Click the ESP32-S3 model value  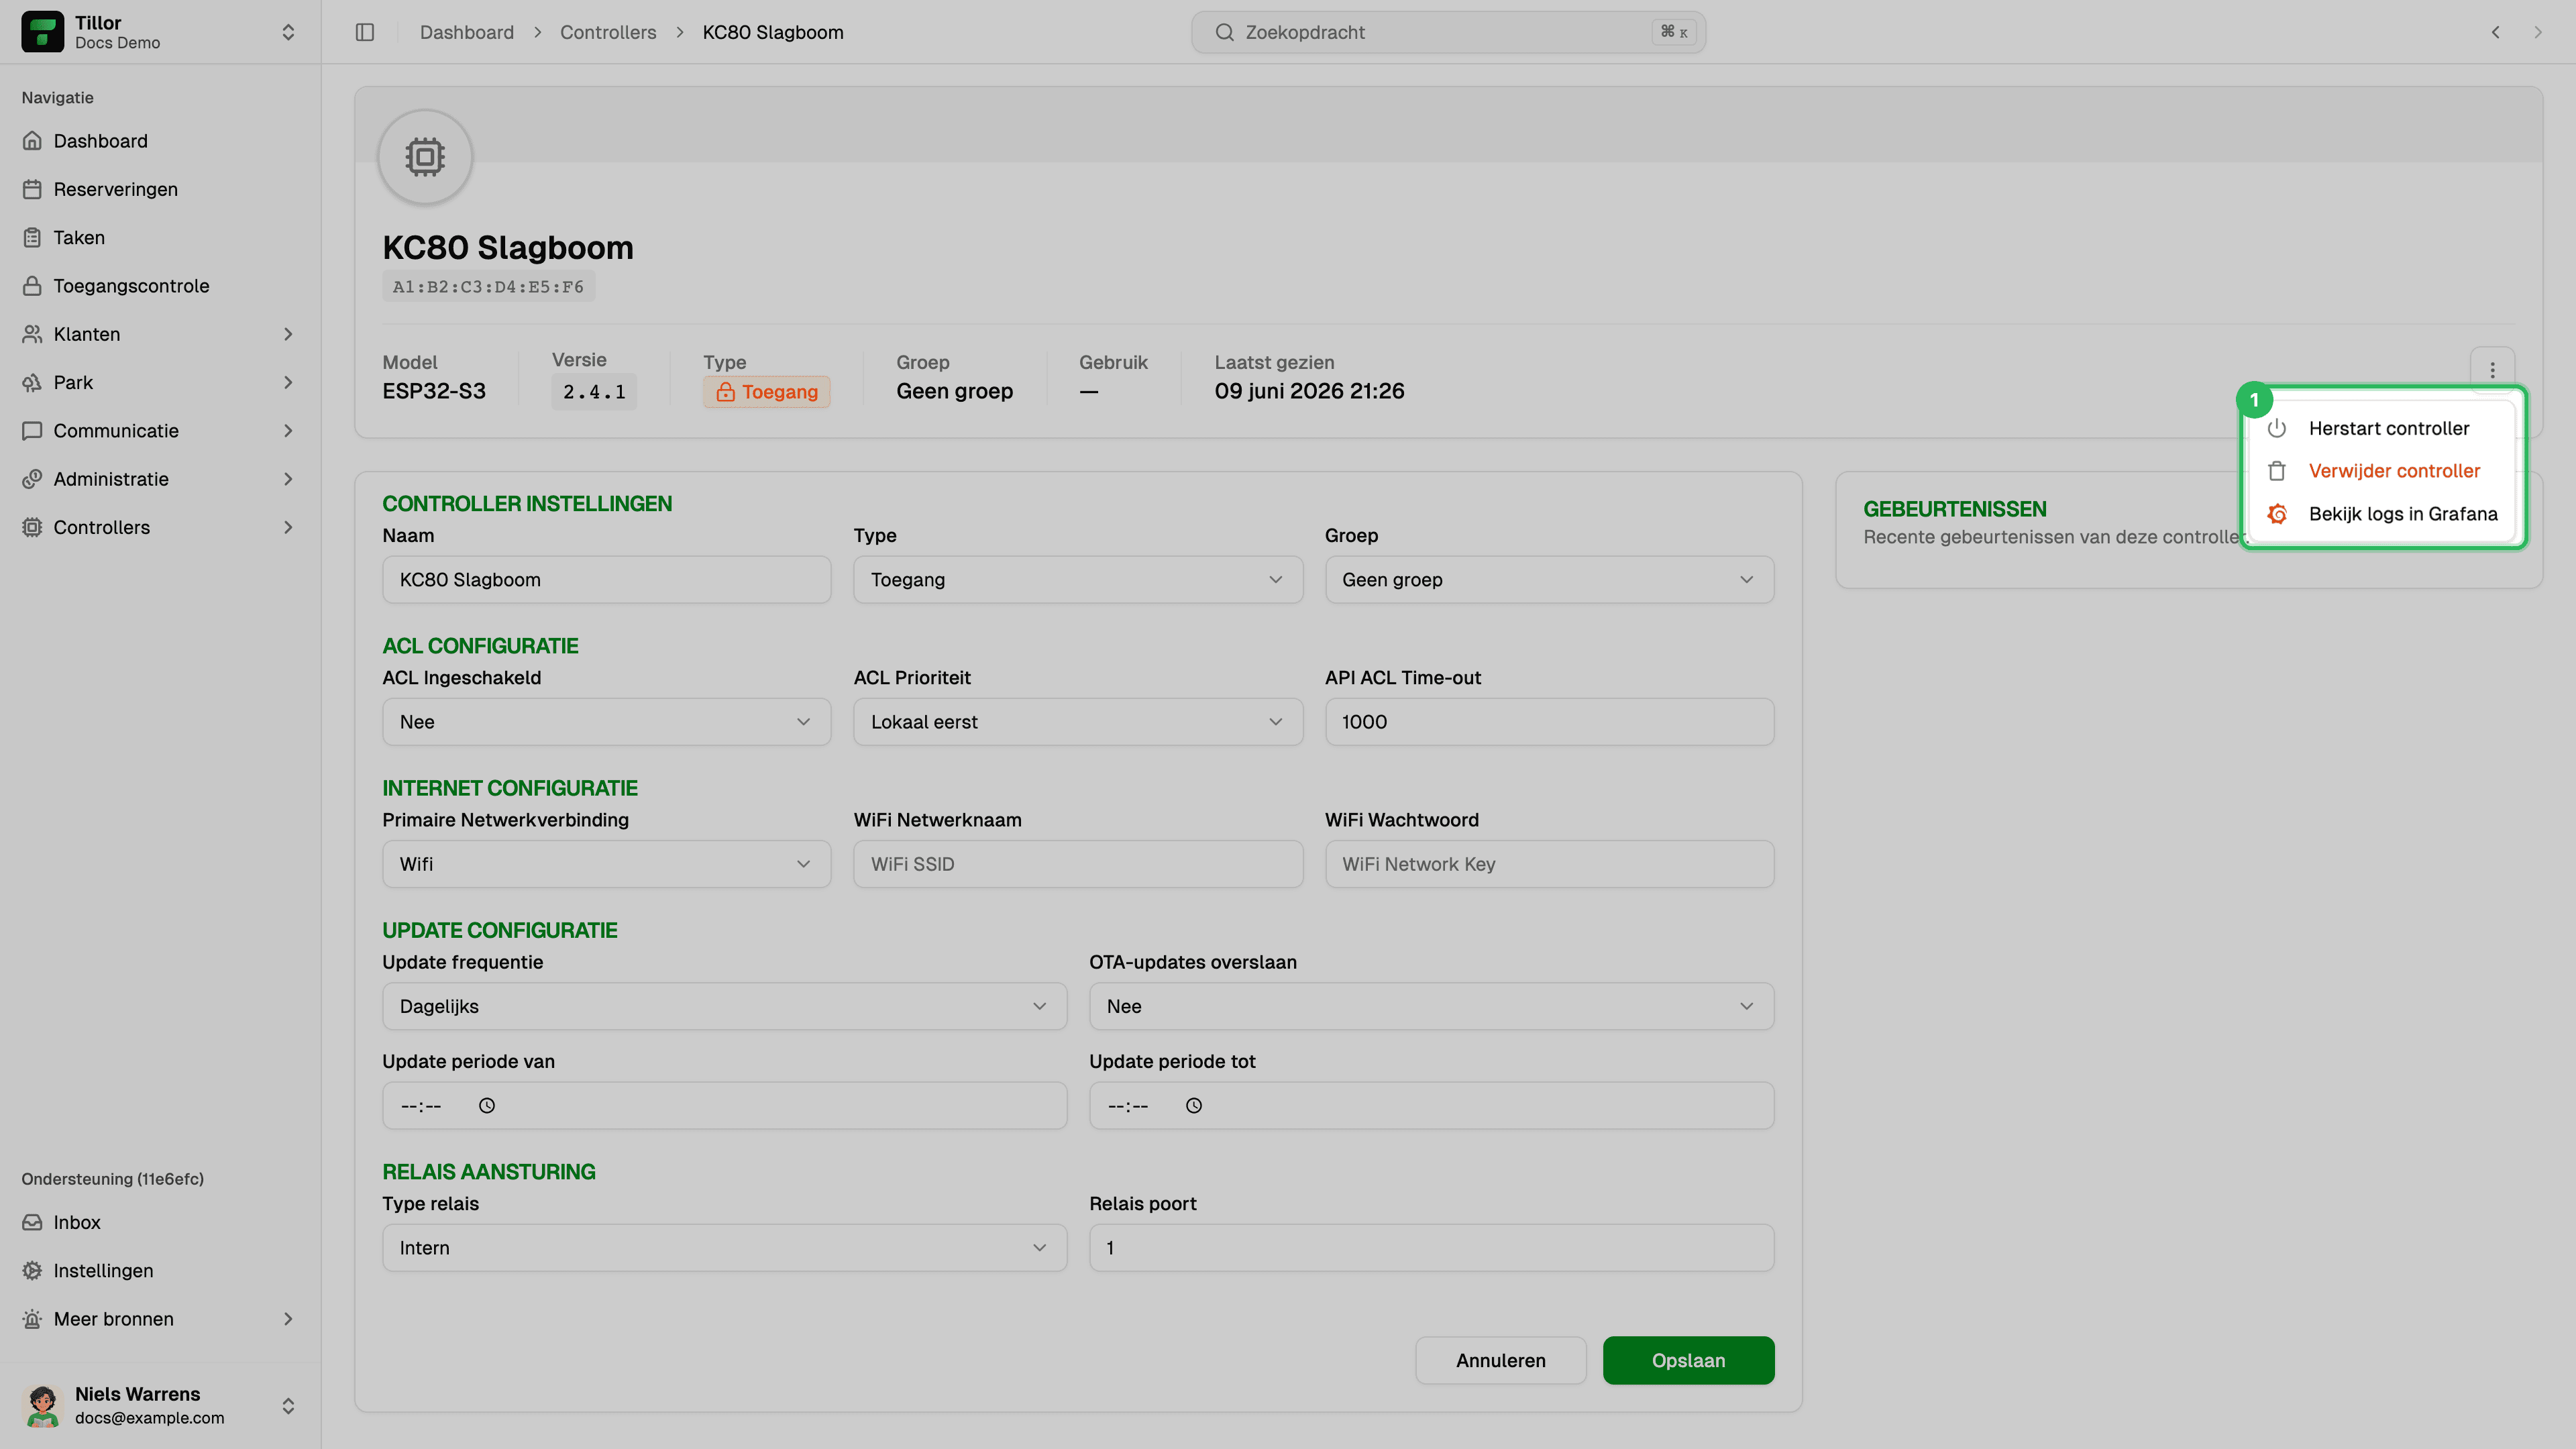pyautogui.click(x=434, y=391)
